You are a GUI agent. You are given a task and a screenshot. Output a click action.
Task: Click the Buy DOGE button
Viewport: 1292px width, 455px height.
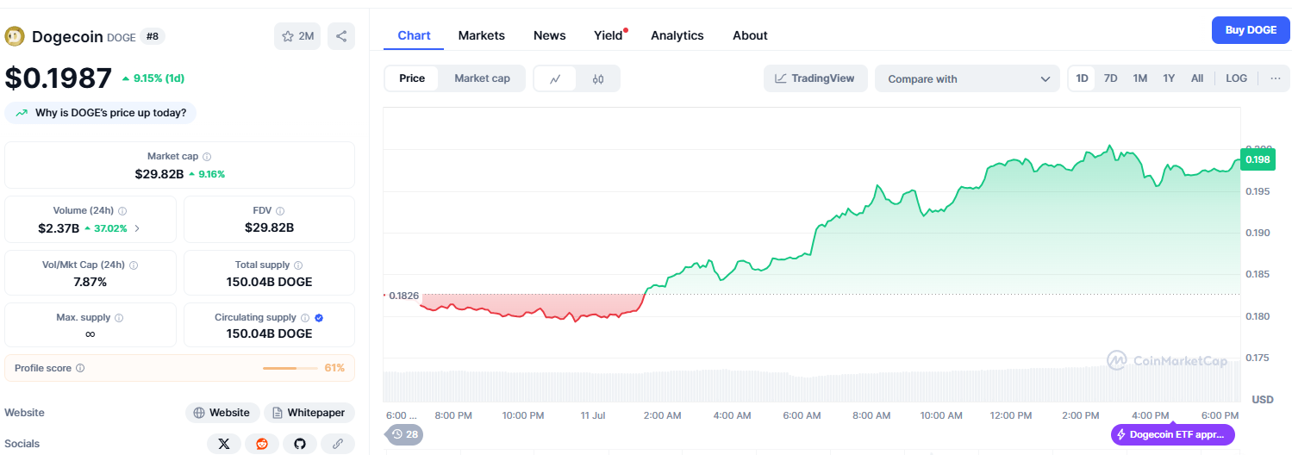coord(1251,30)
